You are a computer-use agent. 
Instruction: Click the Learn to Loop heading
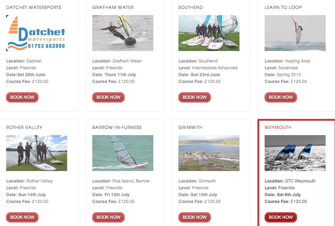coord(283,8)
